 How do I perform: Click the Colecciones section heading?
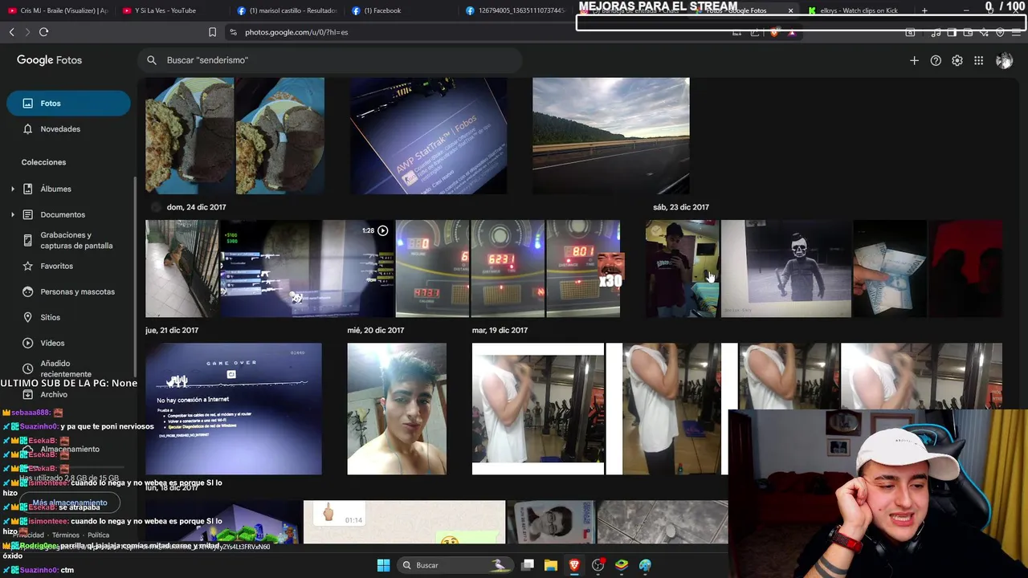coord(43,162)
